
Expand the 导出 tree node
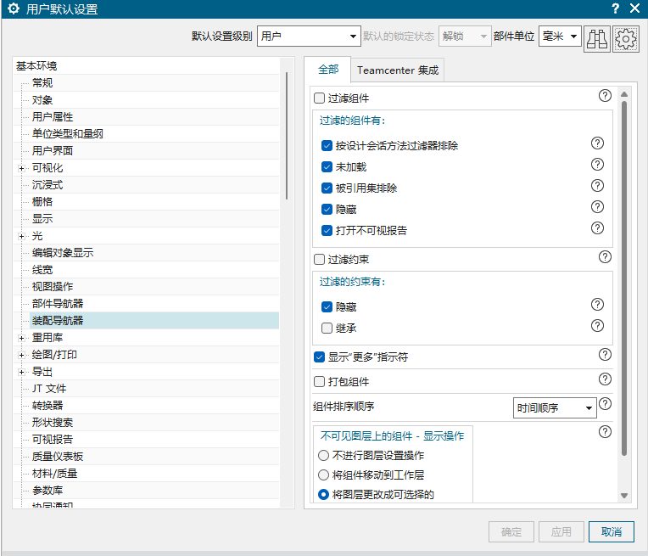pyautogui.click(x=21, y=373)
